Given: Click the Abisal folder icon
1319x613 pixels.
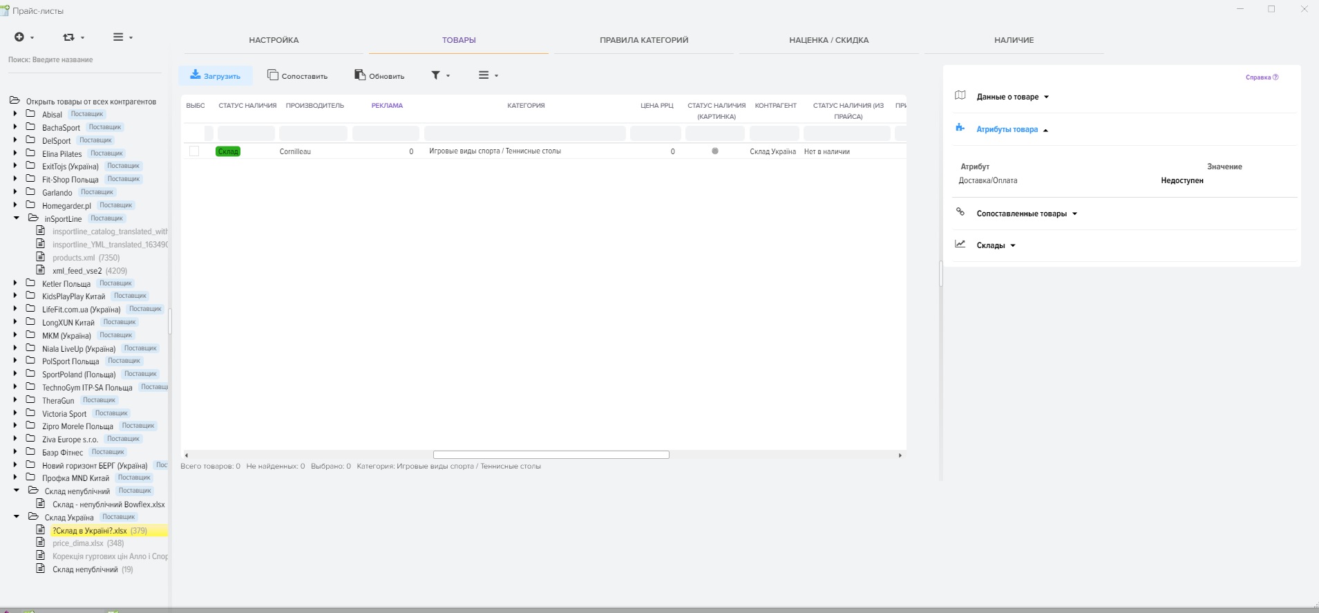Looking at the screenshot, I should point(30,113).
